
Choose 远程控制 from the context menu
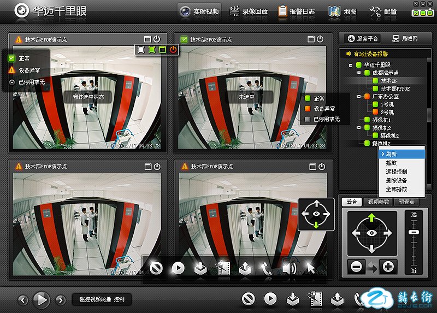pyautogui.click(x=397, y=172)
